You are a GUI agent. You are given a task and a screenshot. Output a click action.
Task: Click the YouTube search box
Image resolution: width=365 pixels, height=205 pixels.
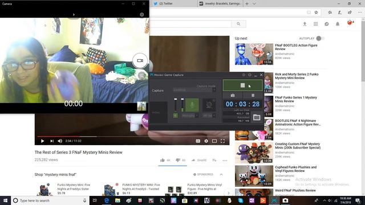click(x=190, y=24)
